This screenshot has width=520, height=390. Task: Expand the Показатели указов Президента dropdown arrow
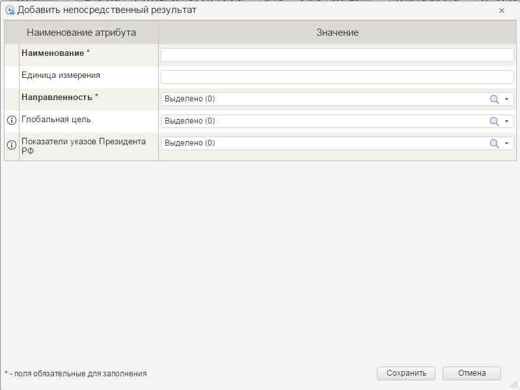pyautogui.click(x=506, y=143)
